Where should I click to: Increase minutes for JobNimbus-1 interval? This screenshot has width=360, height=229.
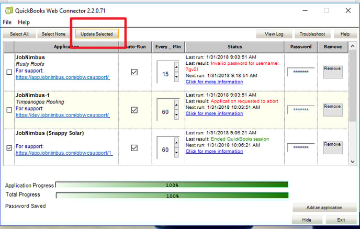tap(176, 105)
